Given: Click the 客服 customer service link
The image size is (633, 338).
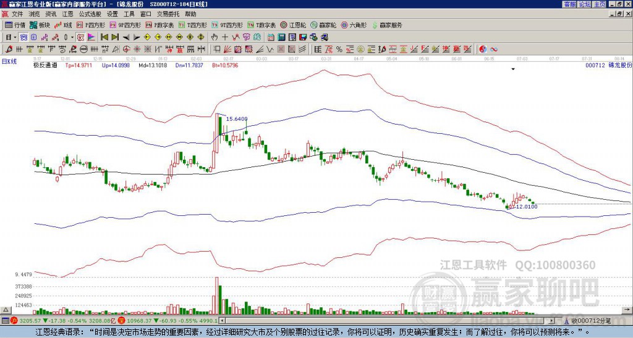Looking at the screenshot, I should (569, 4).
